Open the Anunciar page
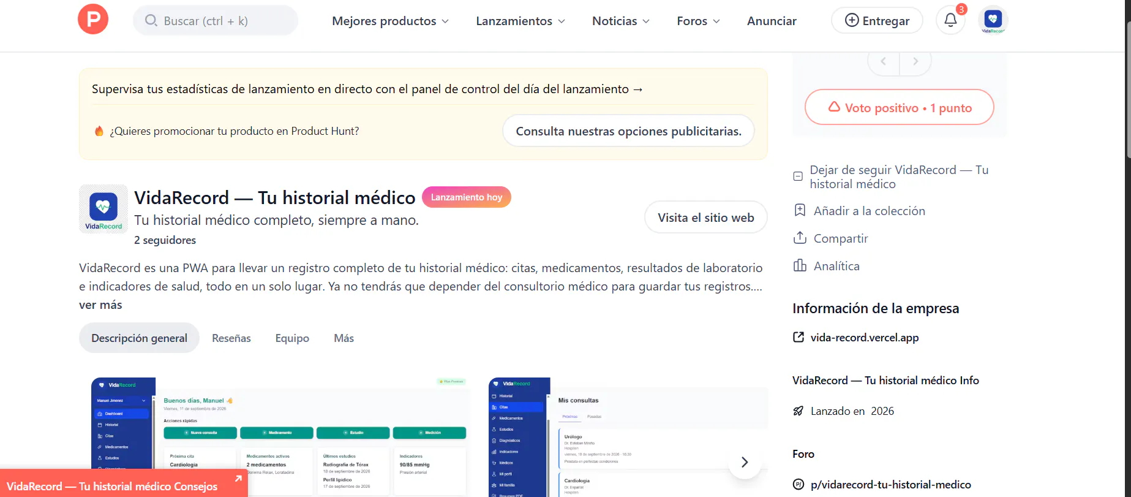1131x497 pixels. [772, 21]
